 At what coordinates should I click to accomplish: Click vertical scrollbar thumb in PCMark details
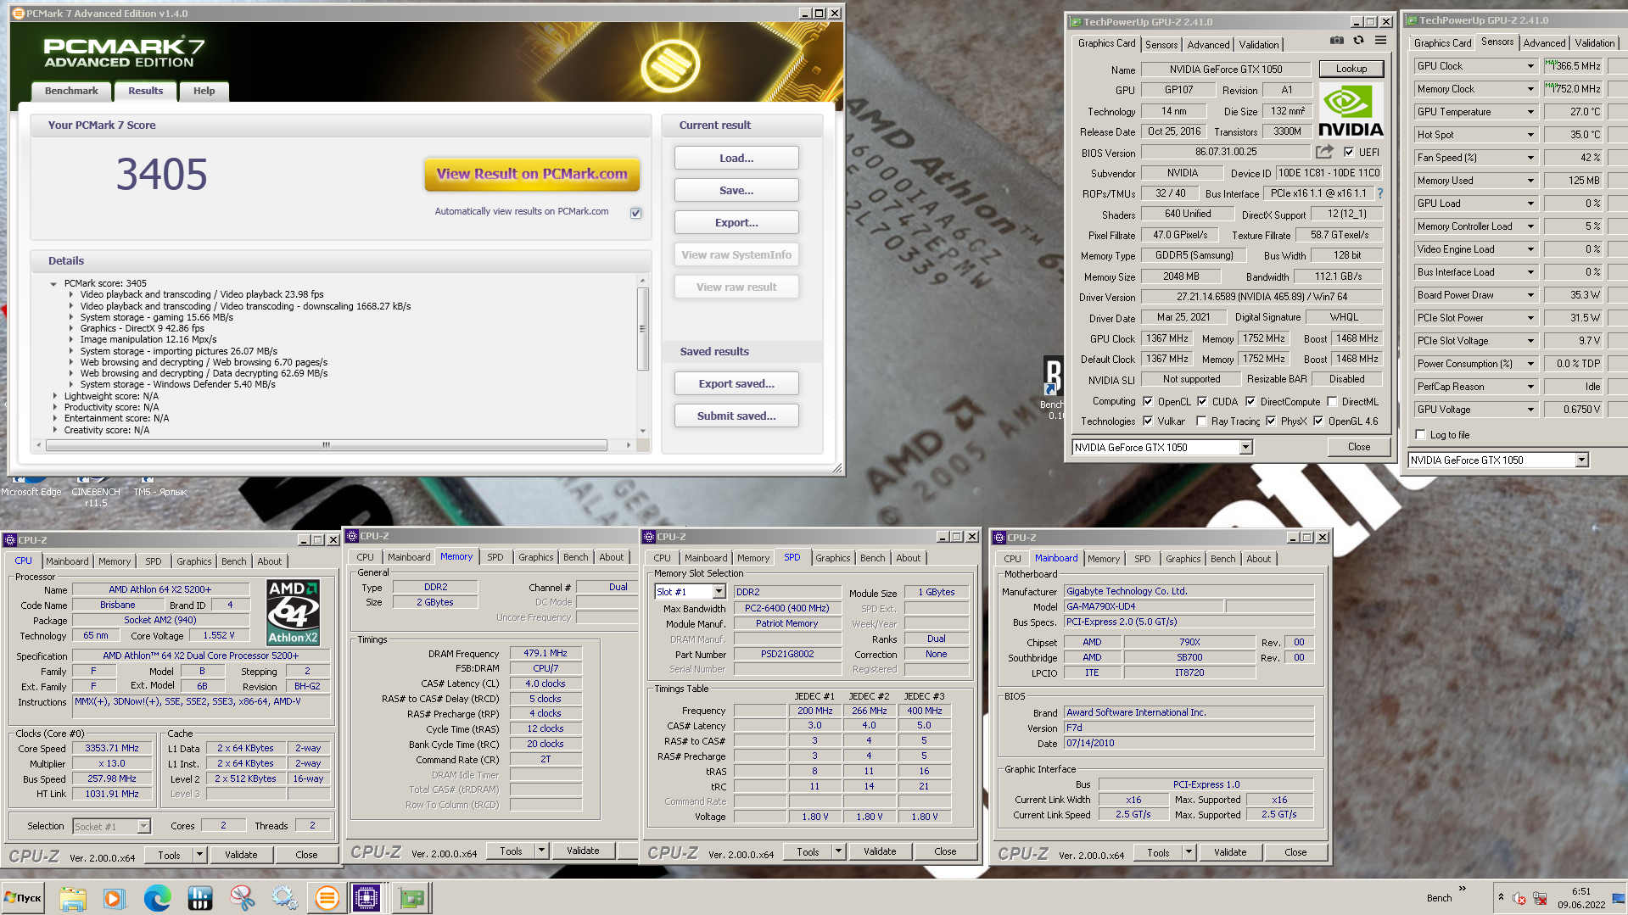[642, 329]
